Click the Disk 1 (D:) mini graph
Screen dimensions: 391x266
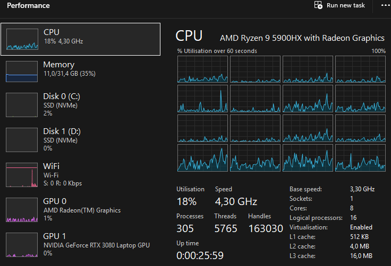pyautogui.click(x=22, y=139)
